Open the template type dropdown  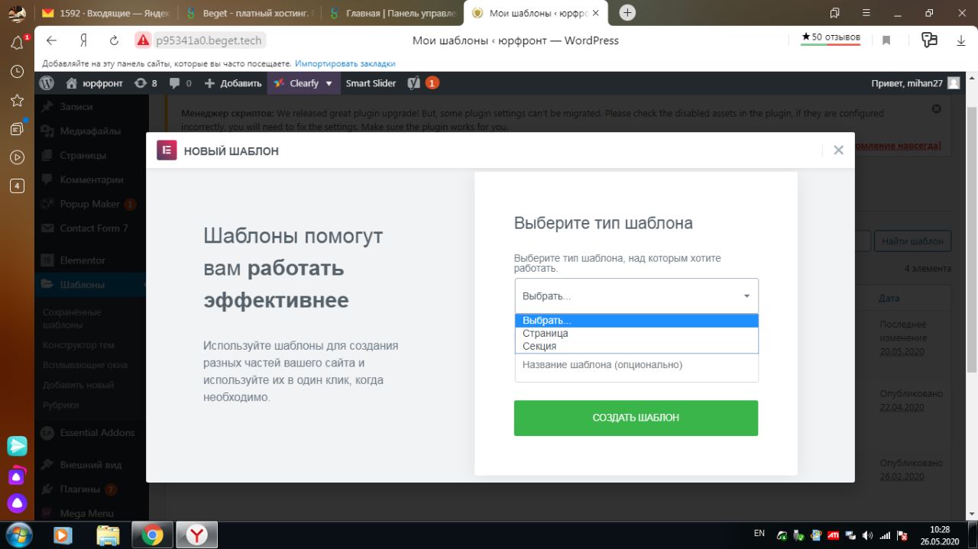636,296
